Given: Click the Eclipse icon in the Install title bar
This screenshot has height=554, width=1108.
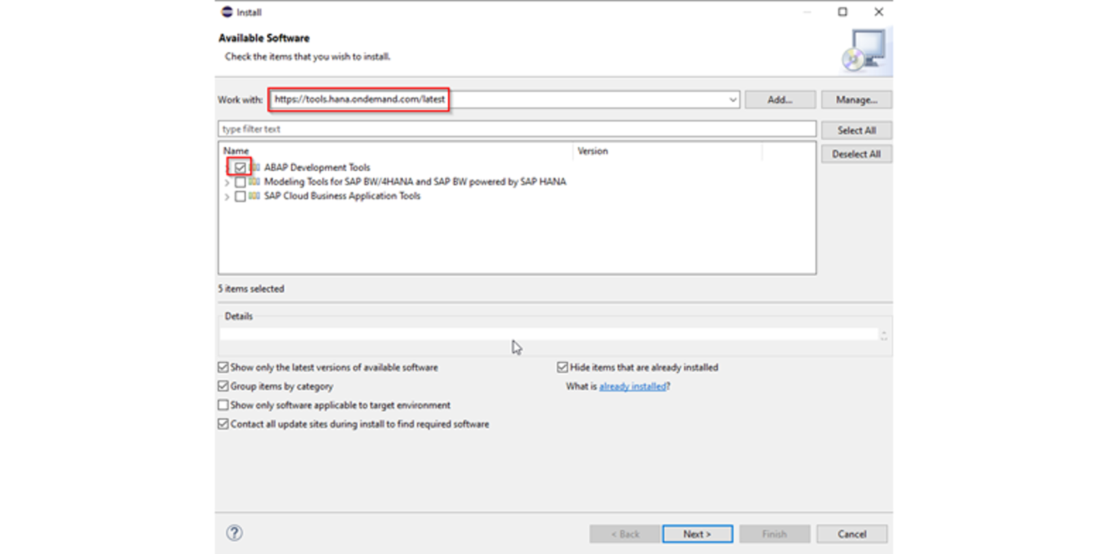Looking at the screenshot, I should pyautogui.click(x=227, y=12).
